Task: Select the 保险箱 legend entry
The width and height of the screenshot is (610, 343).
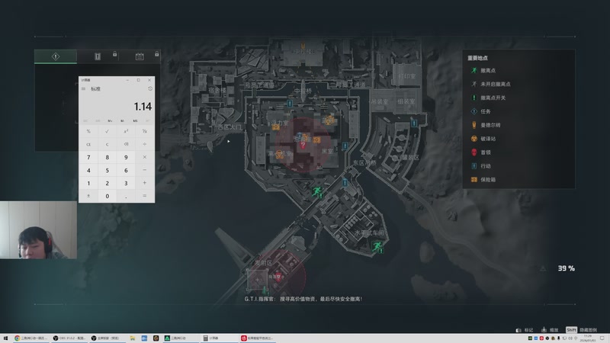Action: click(483, 180)
